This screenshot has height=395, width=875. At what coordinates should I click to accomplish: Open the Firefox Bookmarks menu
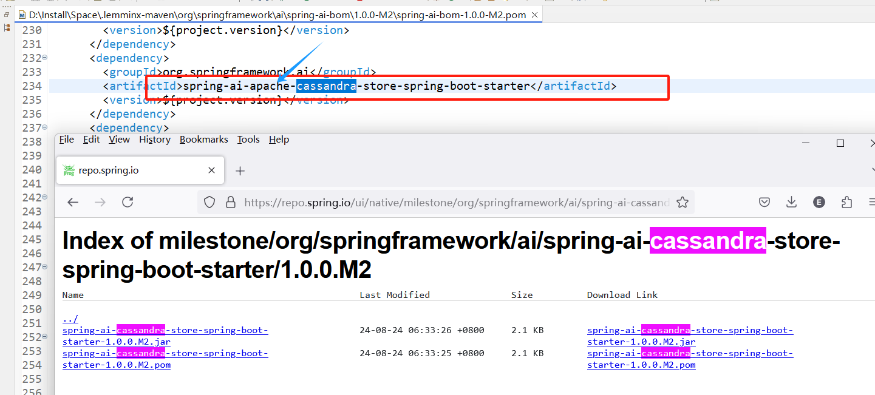204,140
